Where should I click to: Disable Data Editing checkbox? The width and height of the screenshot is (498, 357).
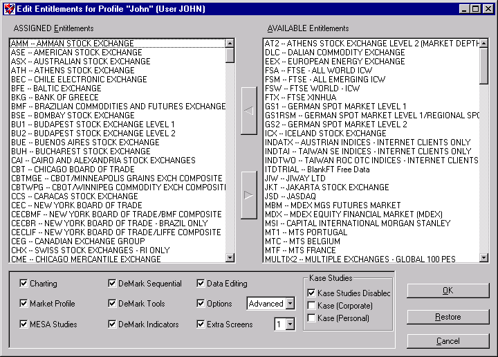(201, 283)
